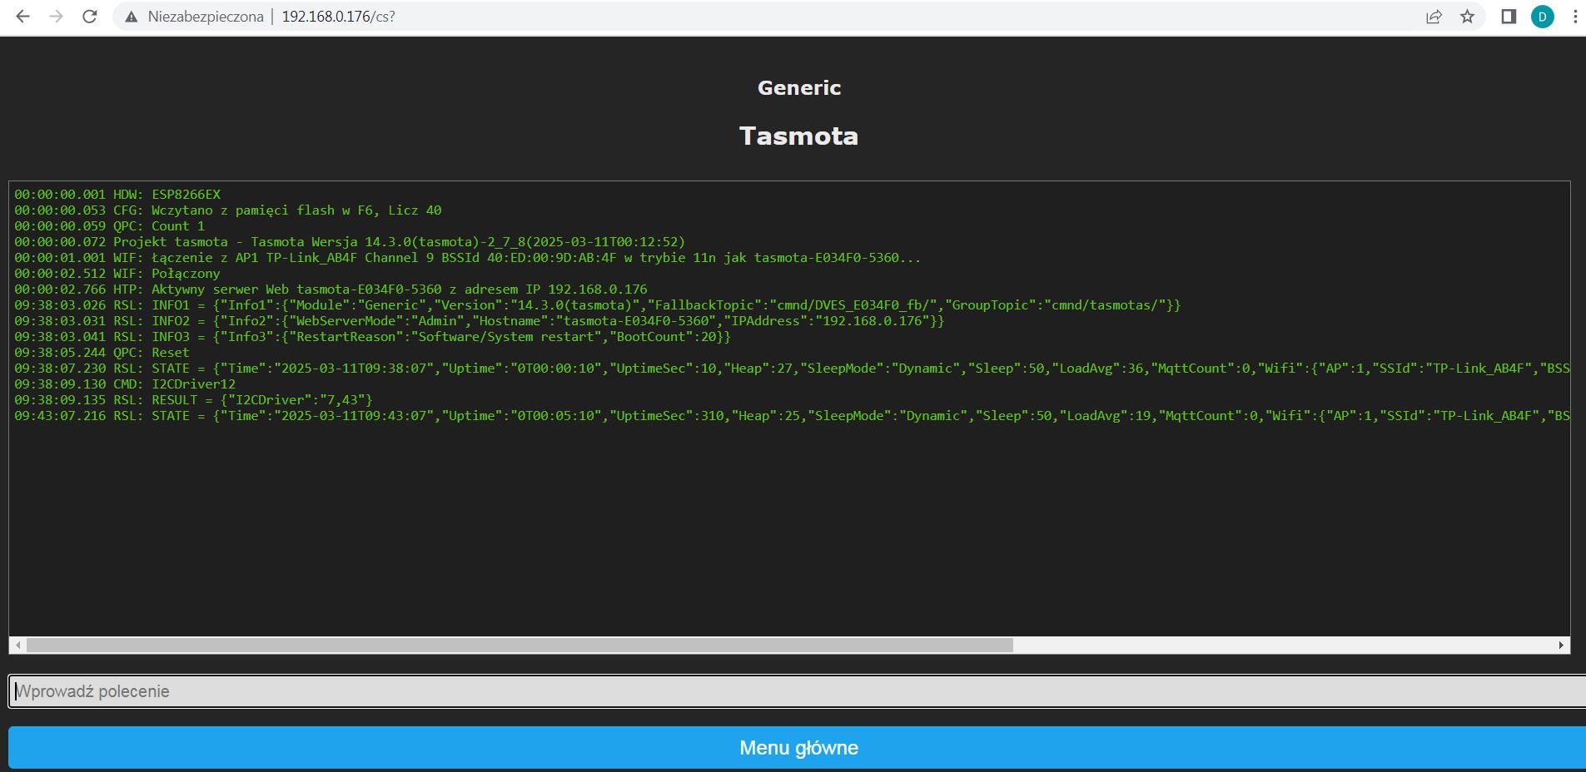Click the CFG flash loaded log line

click(228, 210)
